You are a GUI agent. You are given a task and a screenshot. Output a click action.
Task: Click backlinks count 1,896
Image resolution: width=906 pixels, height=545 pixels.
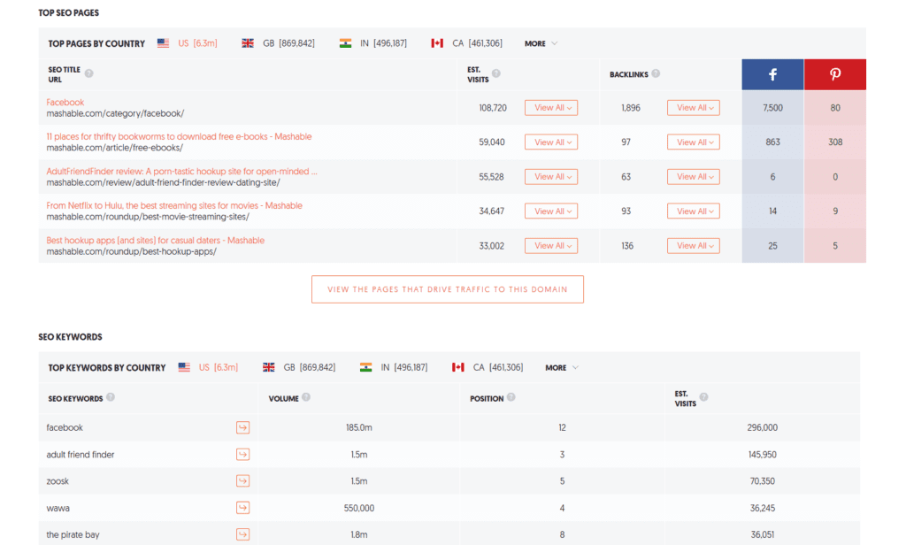[x=630, y=108]
